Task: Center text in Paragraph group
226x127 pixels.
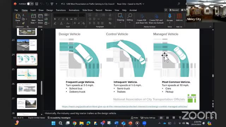Action: point(94,23)
